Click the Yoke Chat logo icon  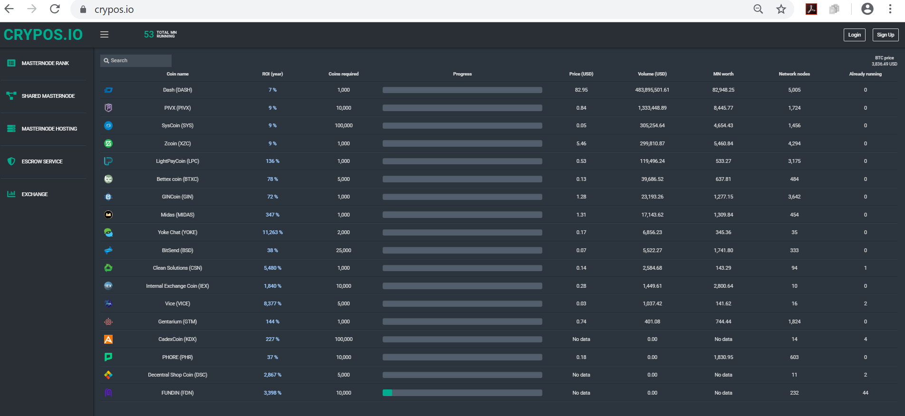pos(108,232)
